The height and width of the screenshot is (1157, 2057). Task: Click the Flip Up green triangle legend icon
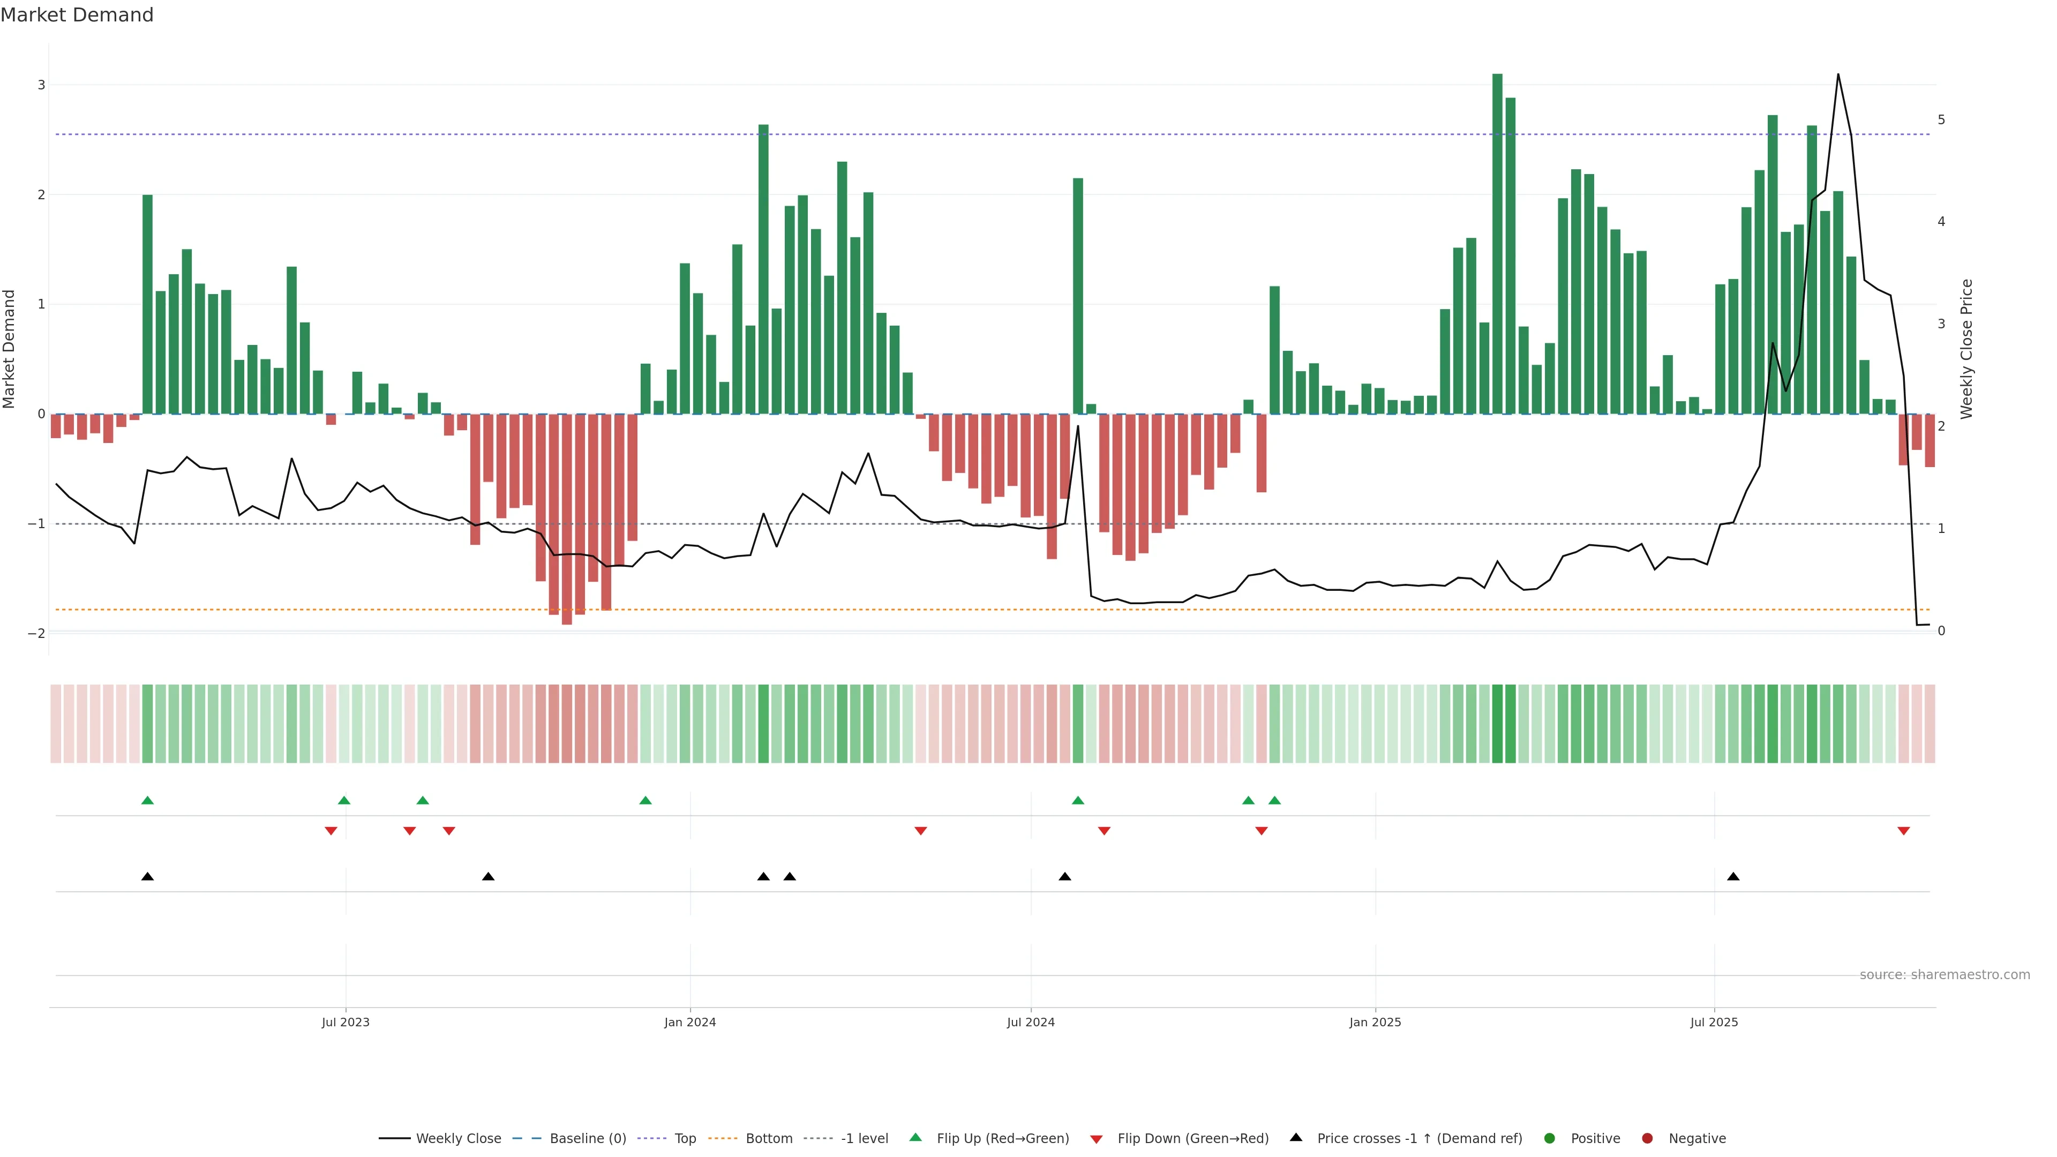coord(915,1138)
